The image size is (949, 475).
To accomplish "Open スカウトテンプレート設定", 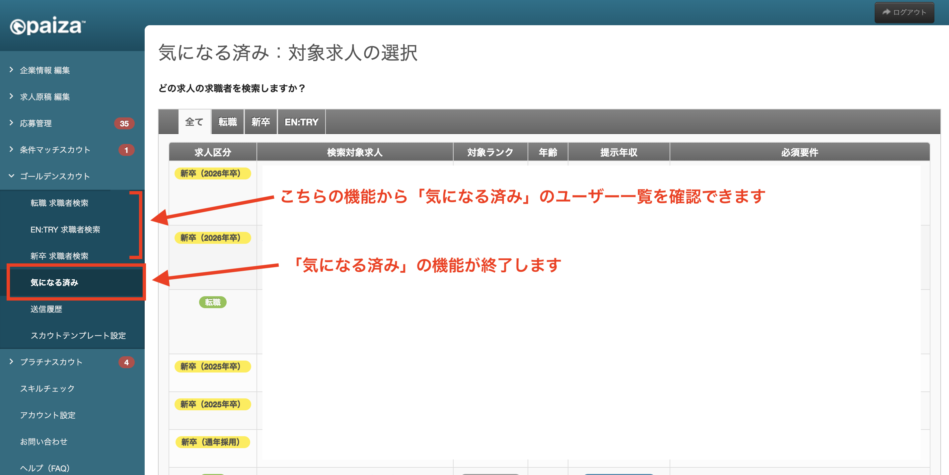I will [78, 335].
